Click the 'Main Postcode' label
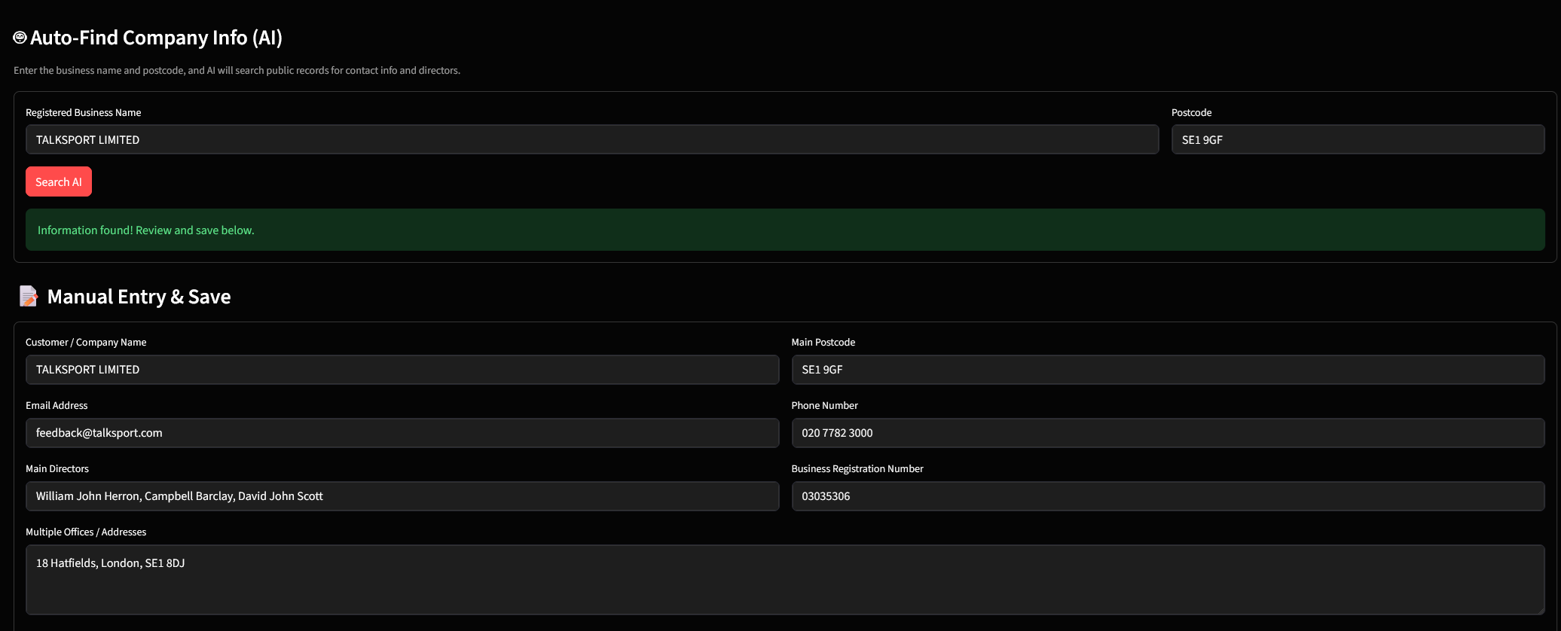This screenshot has height=631, width=1561. pyautogui.click(x=823, y=342)
